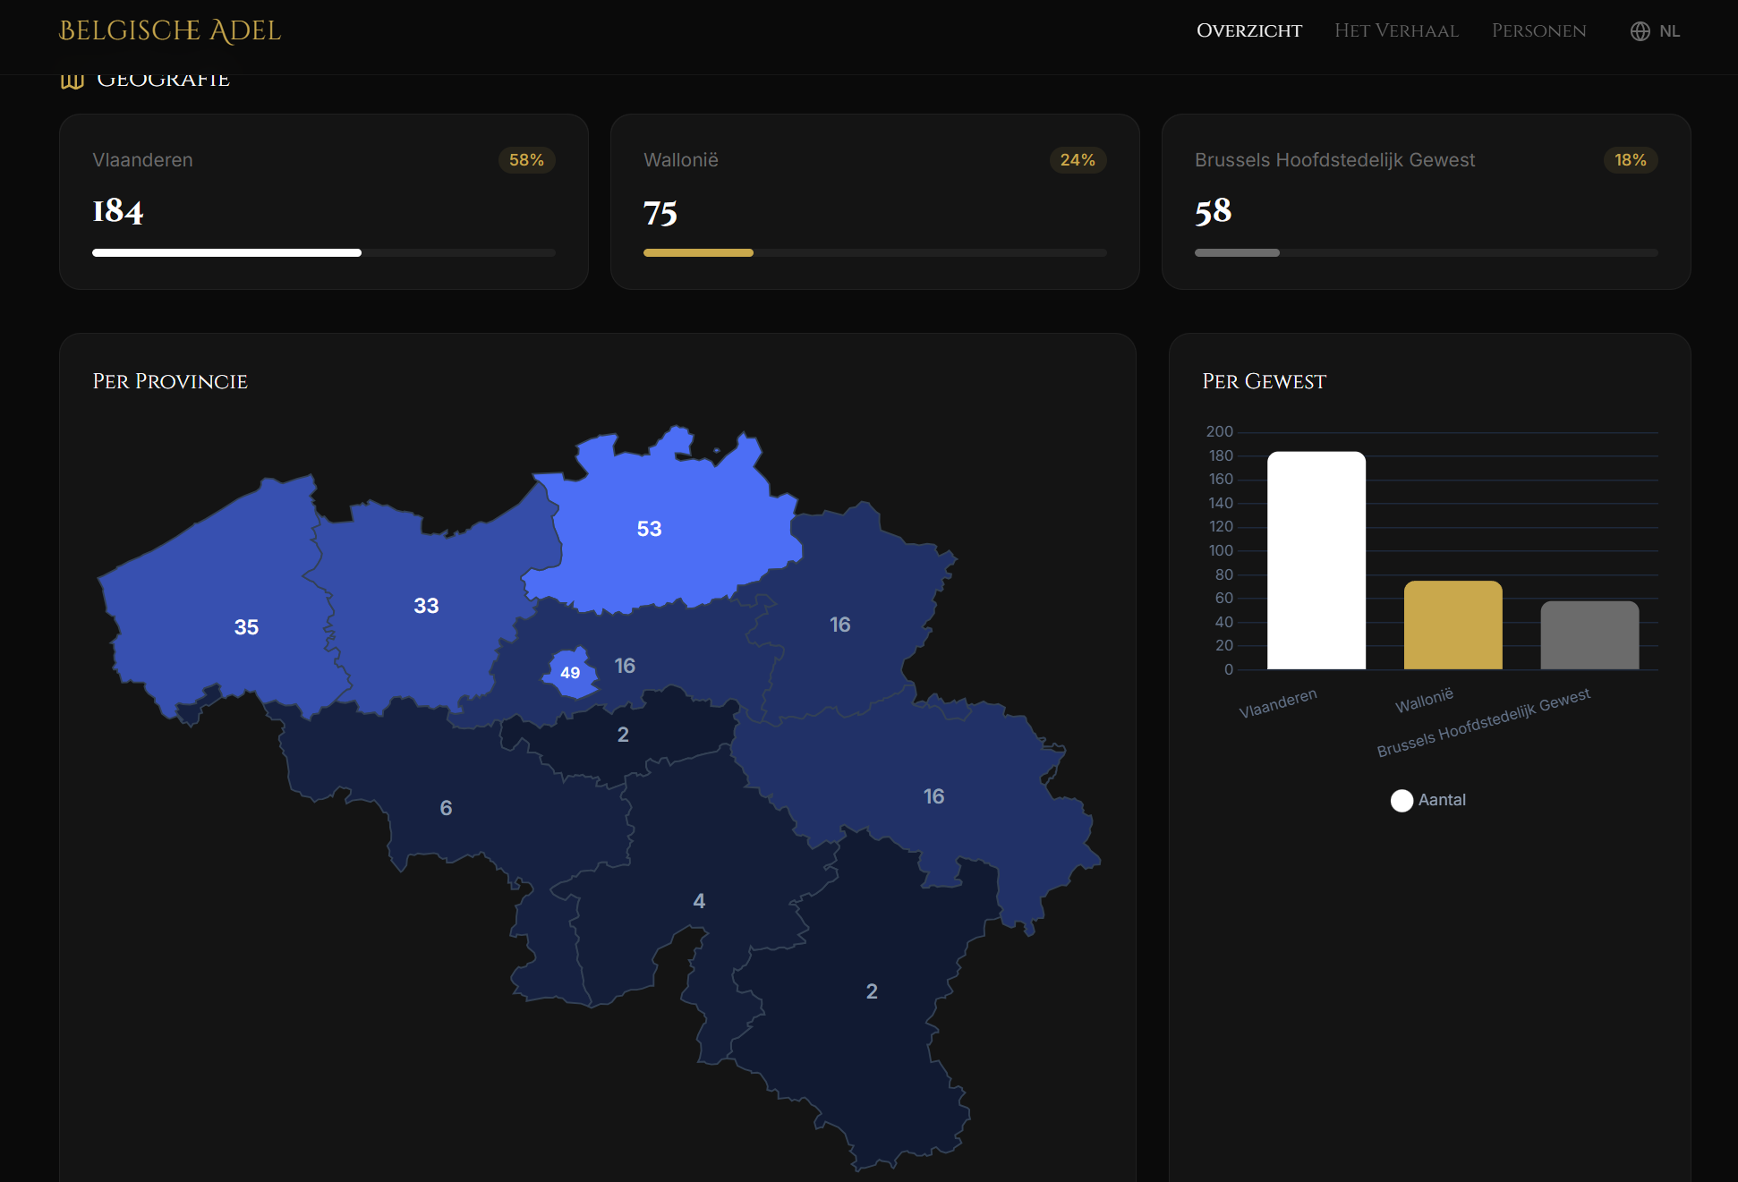The height and width of the screenshot is (1182, 1738).
Task: Select the Wallonië region card
Action: coord(874,201)
